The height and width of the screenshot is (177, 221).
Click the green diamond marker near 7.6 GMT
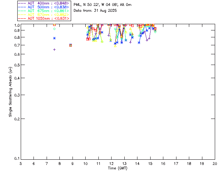coord(54,29)
